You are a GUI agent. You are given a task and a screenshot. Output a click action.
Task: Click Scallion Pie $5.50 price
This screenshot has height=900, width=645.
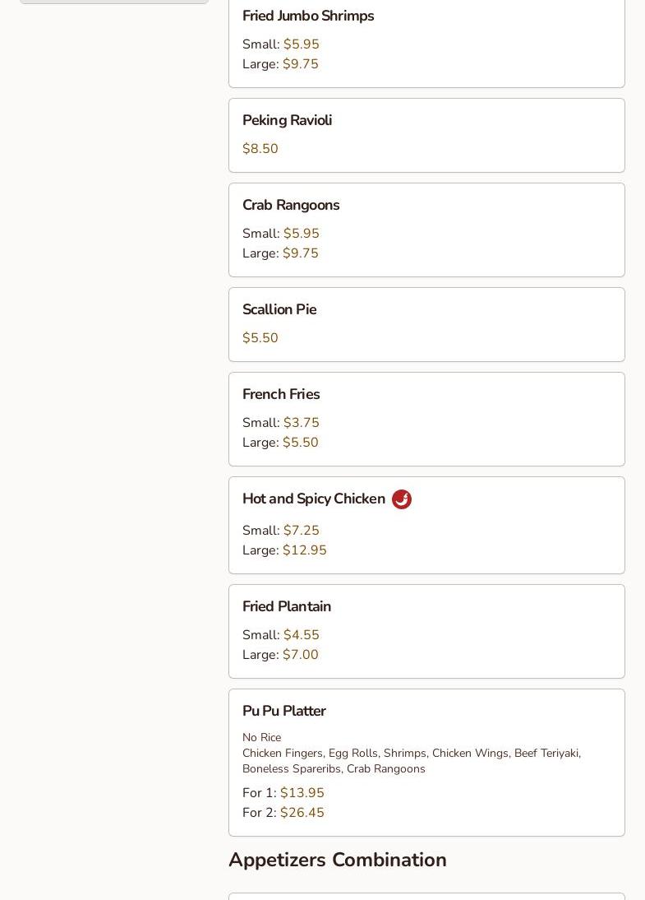tap(260, 338)
